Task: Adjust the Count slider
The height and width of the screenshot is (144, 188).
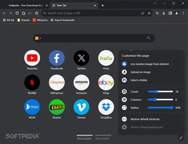Action: tap(160, 91)
